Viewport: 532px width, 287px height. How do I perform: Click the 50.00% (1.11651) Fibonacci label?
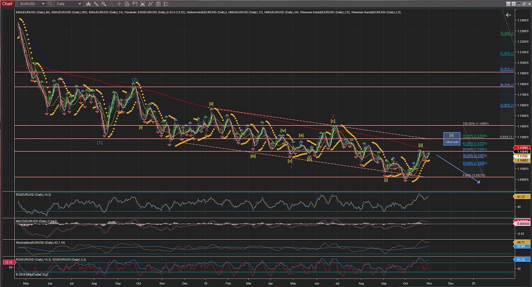click(x=475, y=149)
